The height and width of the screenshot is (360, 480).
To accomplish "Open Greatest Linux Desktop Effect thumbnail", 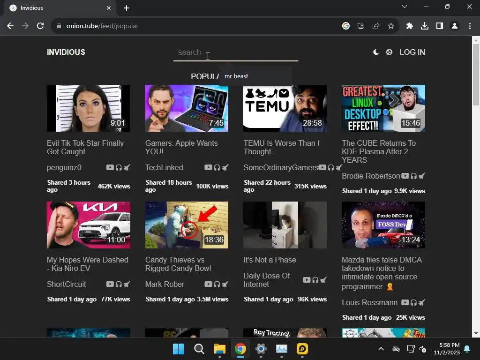I will click(383, 108).
